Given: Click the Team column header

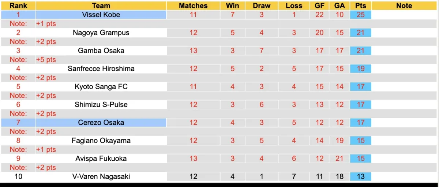Looking at the screenshot, I should point(101,5).
